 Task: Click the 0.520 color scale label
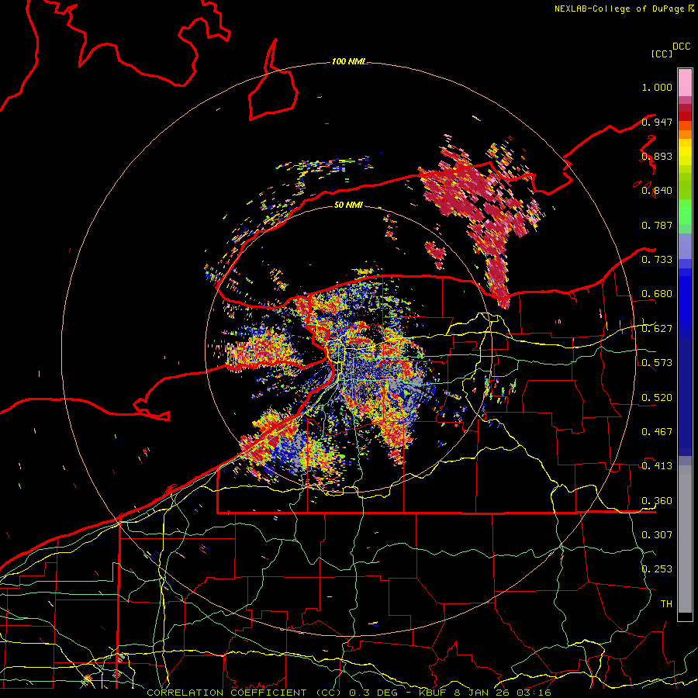(657, 398)
